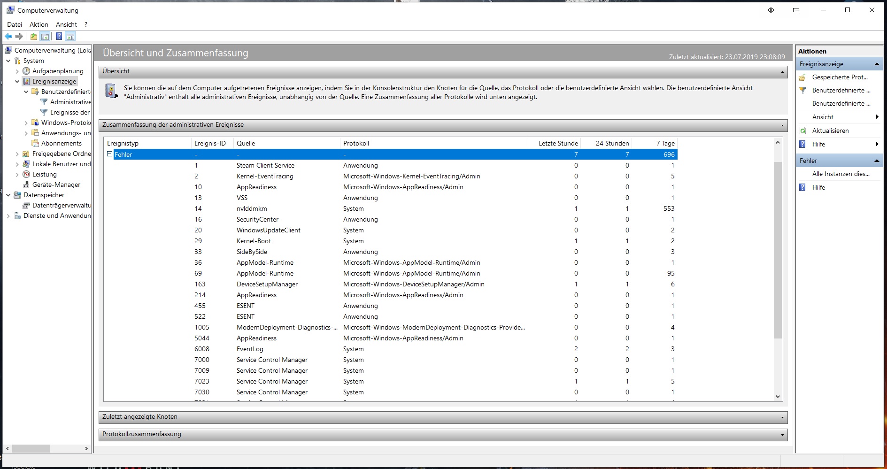887x469 pixels.
Task: Select the Steam Client Service event row
Action: [391, 165]
